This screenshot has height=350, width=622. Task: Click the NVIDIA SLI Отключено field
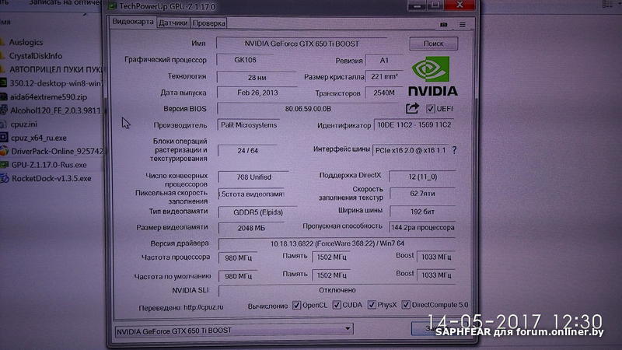pyautogui.click(x=337, y=290)
